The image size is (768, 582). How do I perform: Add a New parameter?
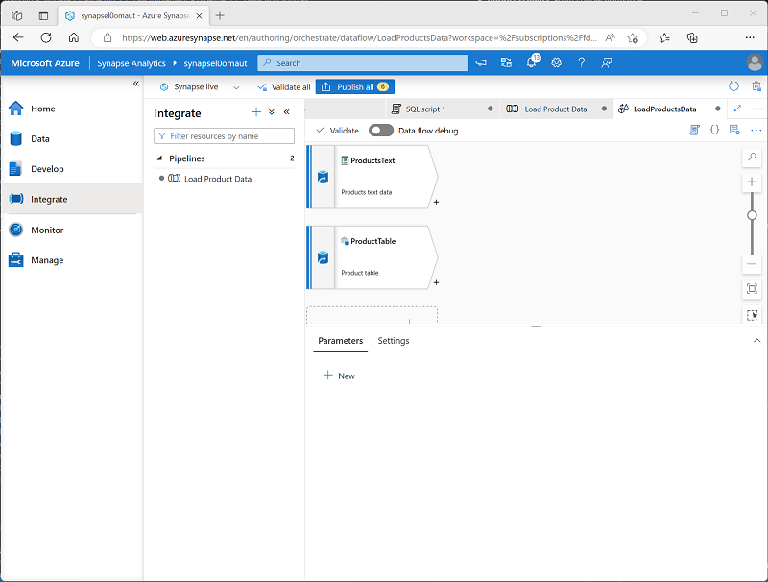click(339, 376)
